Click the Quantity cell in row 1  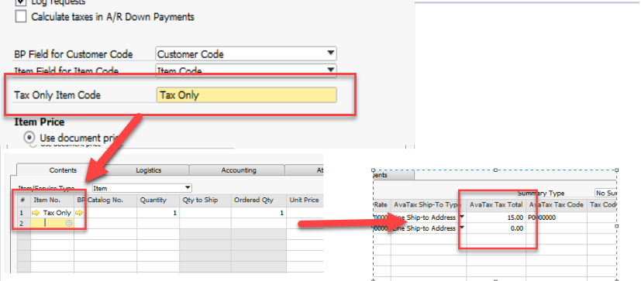point(158,213)
